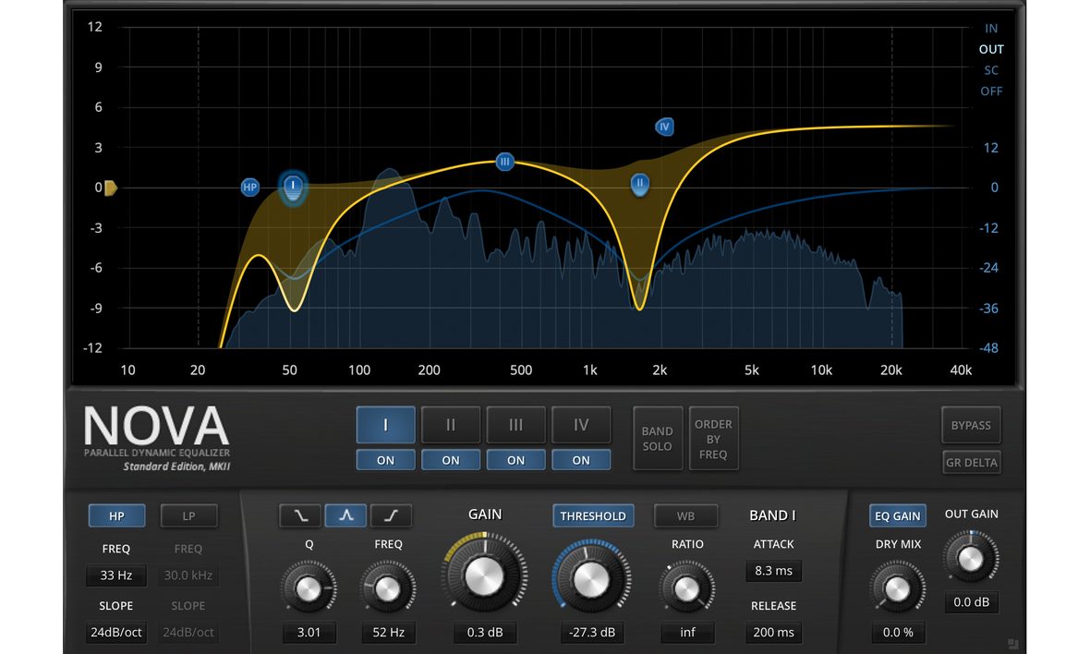
Task: Open the LP slope 24dB/oct selector
Action: point(188,633)
